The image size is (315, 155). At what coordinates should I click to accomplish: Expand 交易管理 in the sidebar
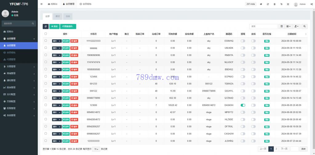pos(19,66)
